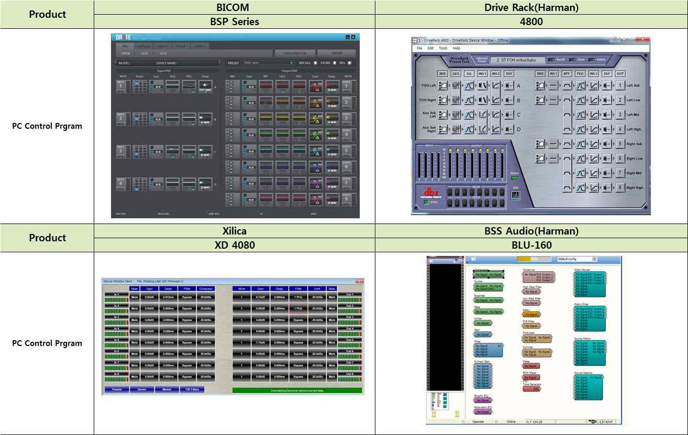Open Output 4 green BPF block in BICOM

[x=265, y=136]
